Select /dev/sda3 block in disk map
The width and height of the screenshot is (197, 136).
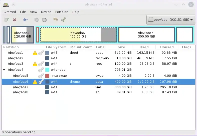[23, 35]
